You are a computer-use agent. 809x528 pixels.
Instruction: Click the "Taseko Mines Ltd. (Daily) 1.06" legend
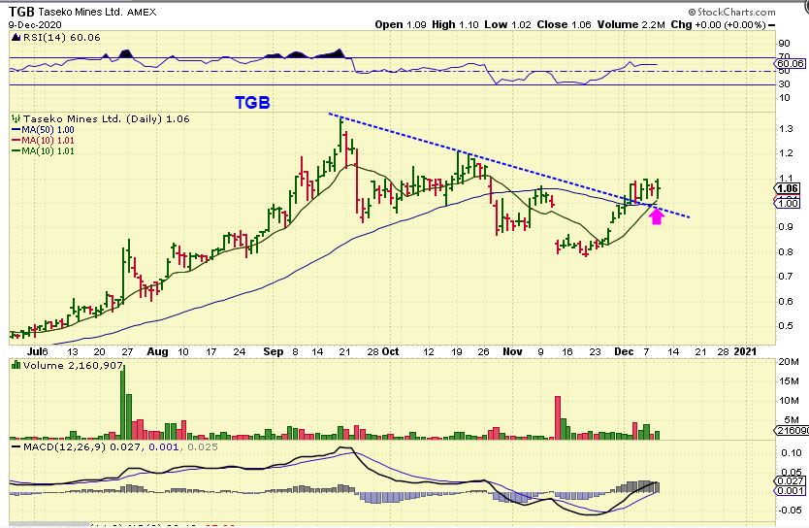107,118
